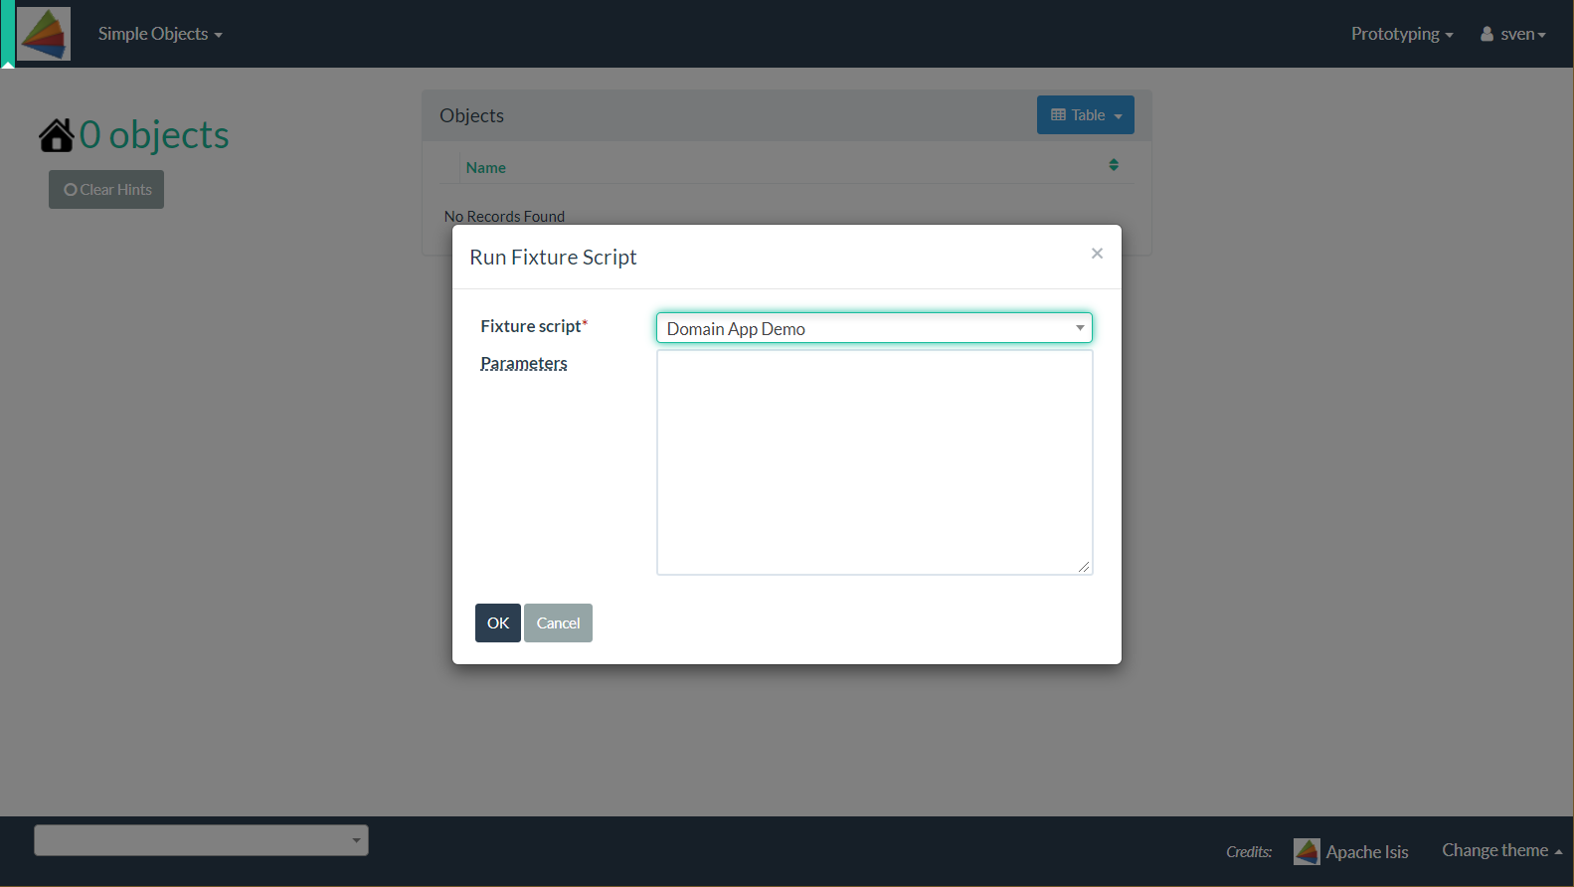Open the Simple Objects menu
This screenshot has width=1574, height=887.
(159, 34)
